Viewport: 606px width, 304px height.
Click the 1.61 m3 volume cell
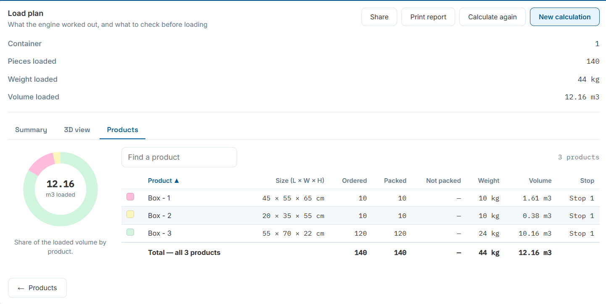537,198
